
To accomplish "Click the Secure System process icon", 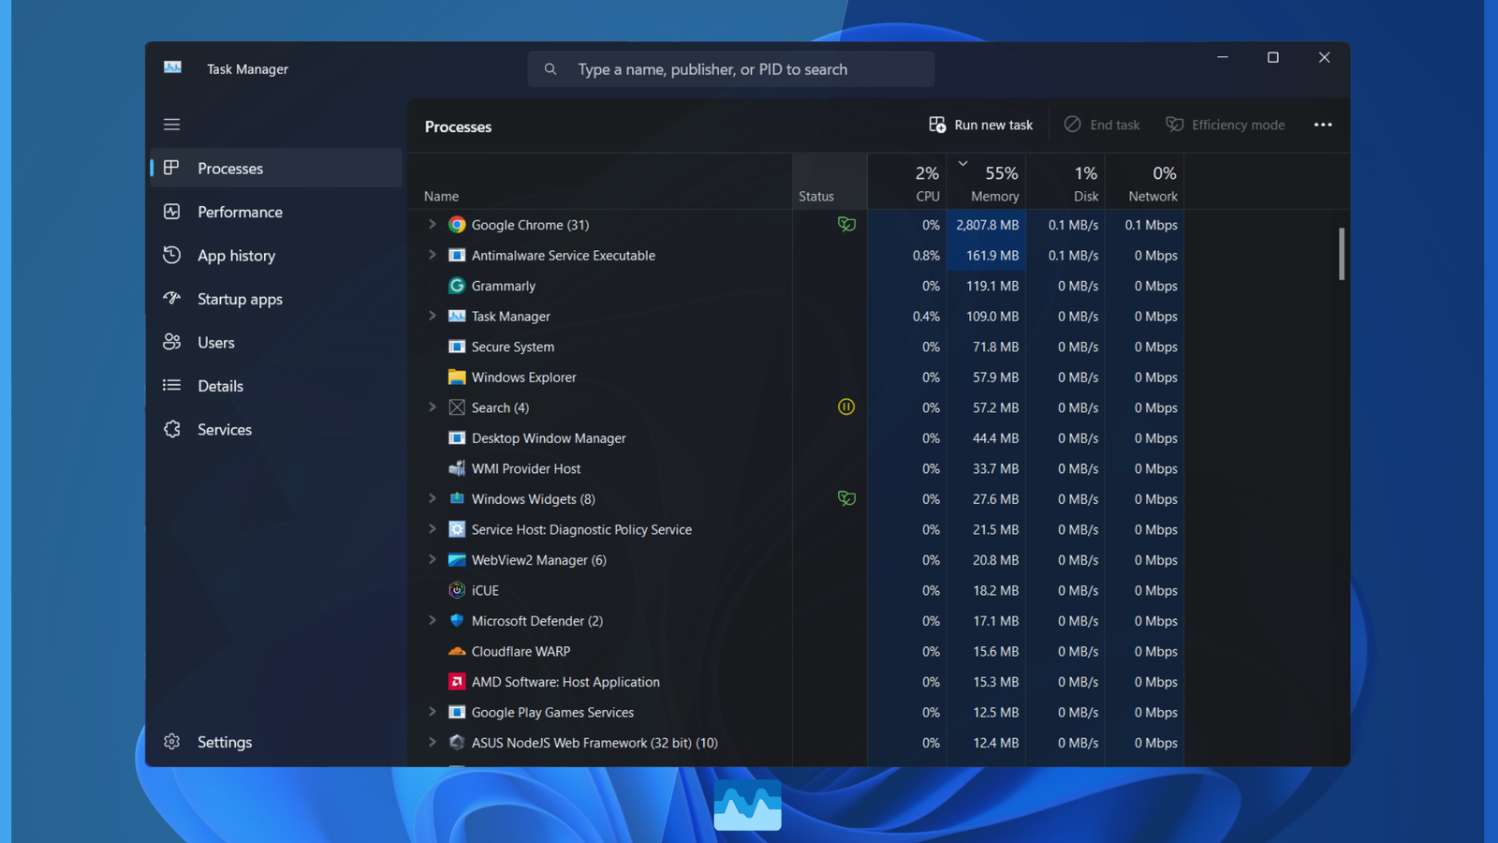I will tap(457, 347).
